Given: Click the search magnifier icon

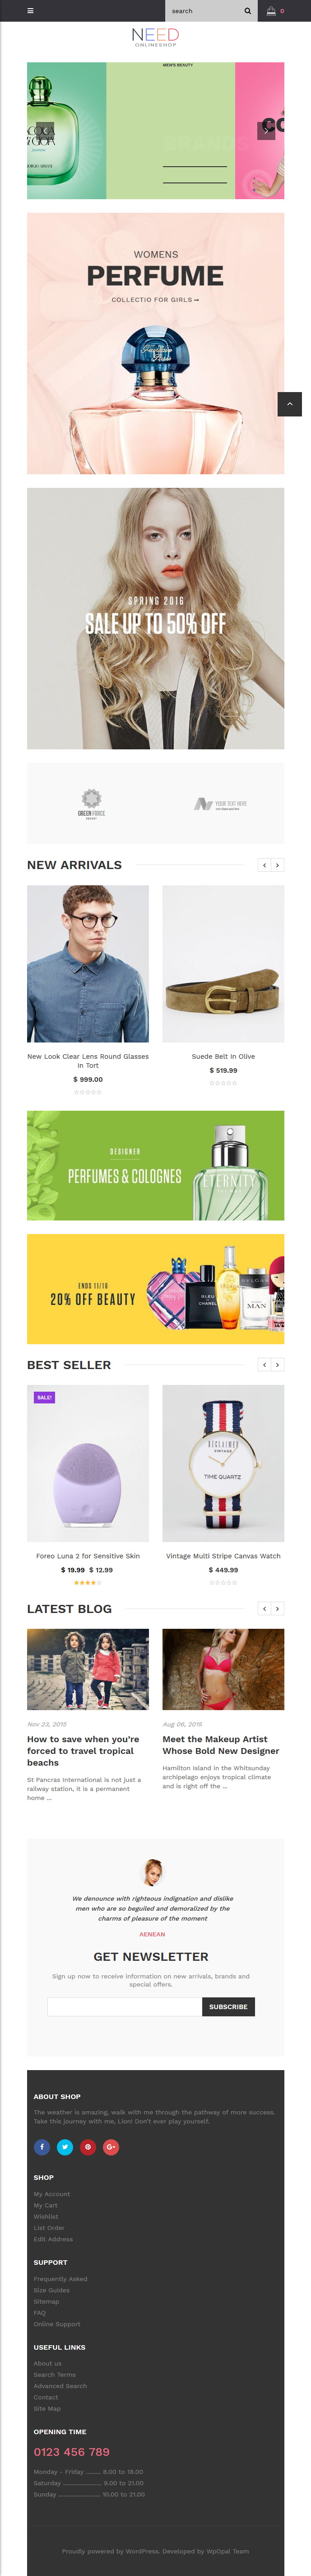Looking at the screenshot, I should pyautogui.click(x=248, y=11).
